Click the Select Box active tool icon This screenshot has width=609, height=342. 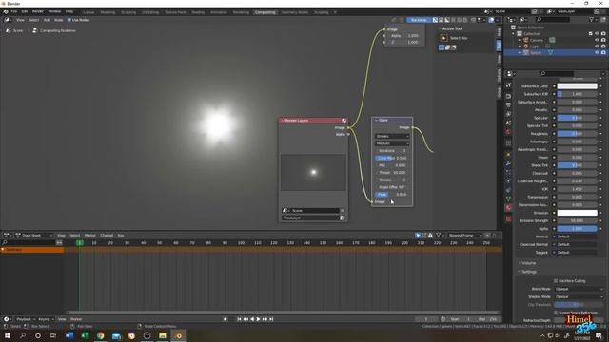click(444, 38)
